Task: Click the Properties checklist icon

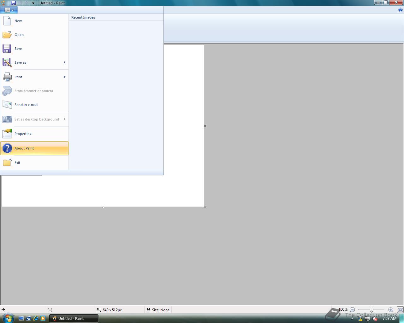Action: 7,134
